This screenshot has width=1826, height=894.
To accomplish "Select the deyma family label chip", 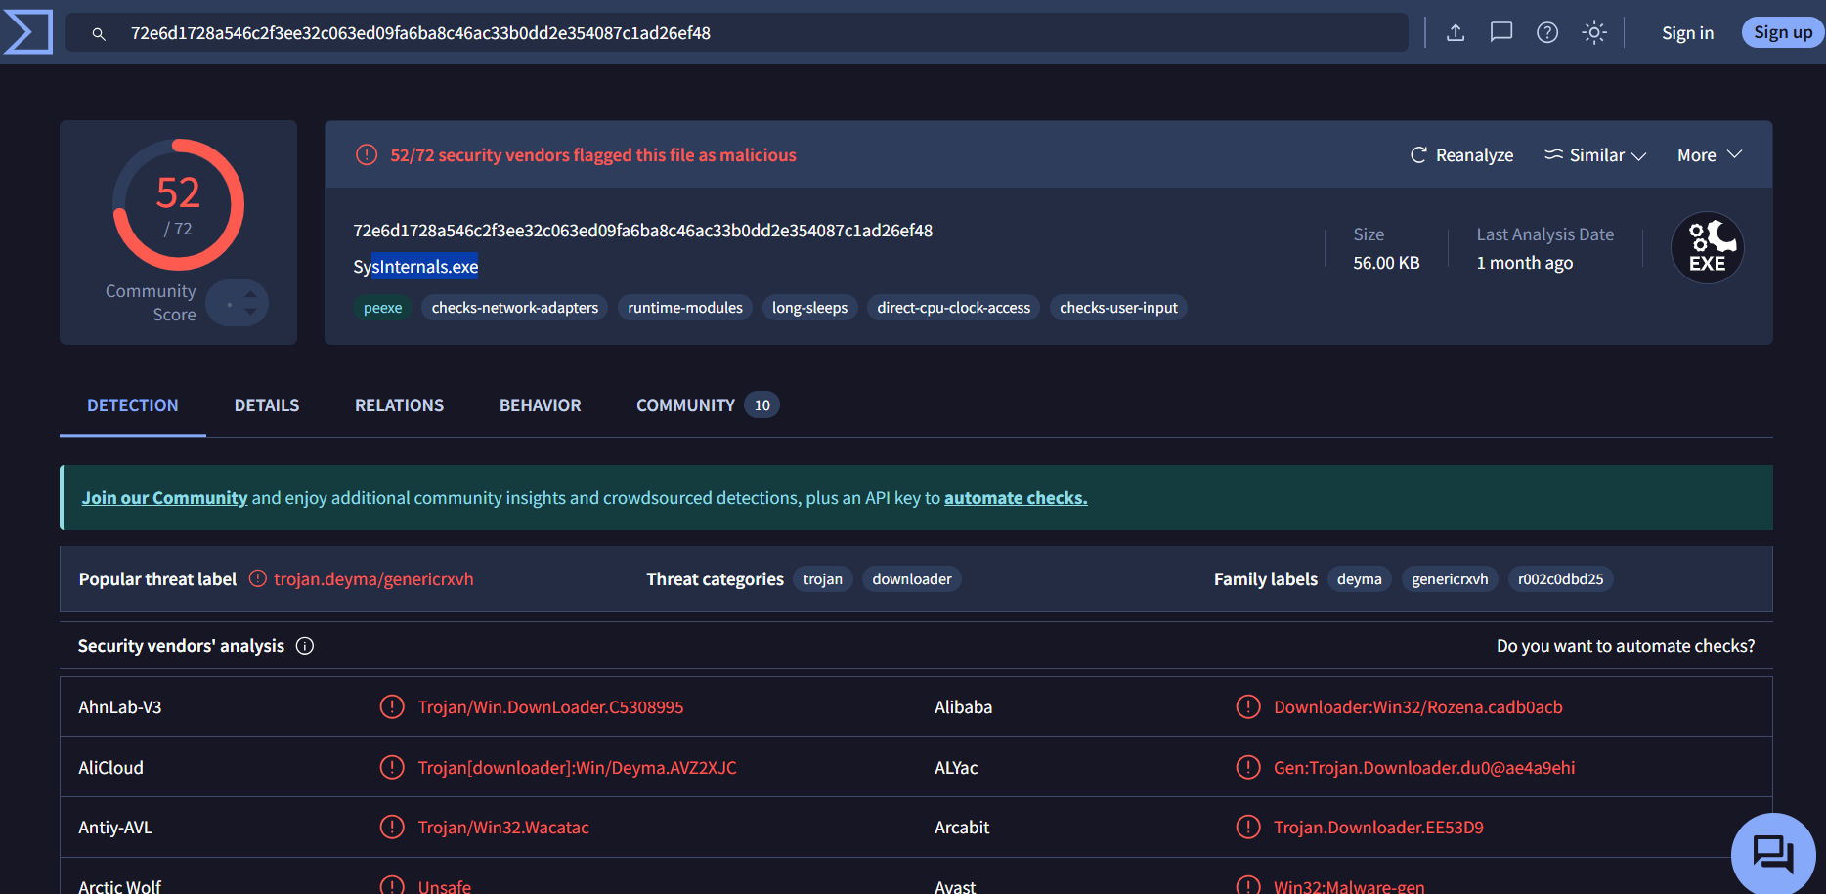I will tap(1360, 579).
